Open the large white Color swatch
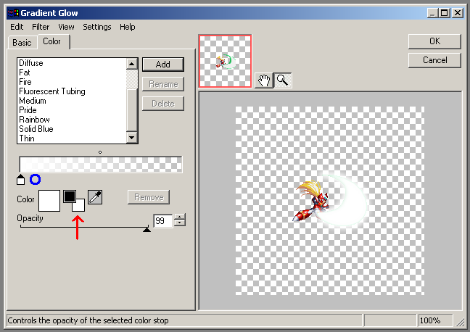The height and width of the screenshot is (332, 470). [x=49, y=201]
